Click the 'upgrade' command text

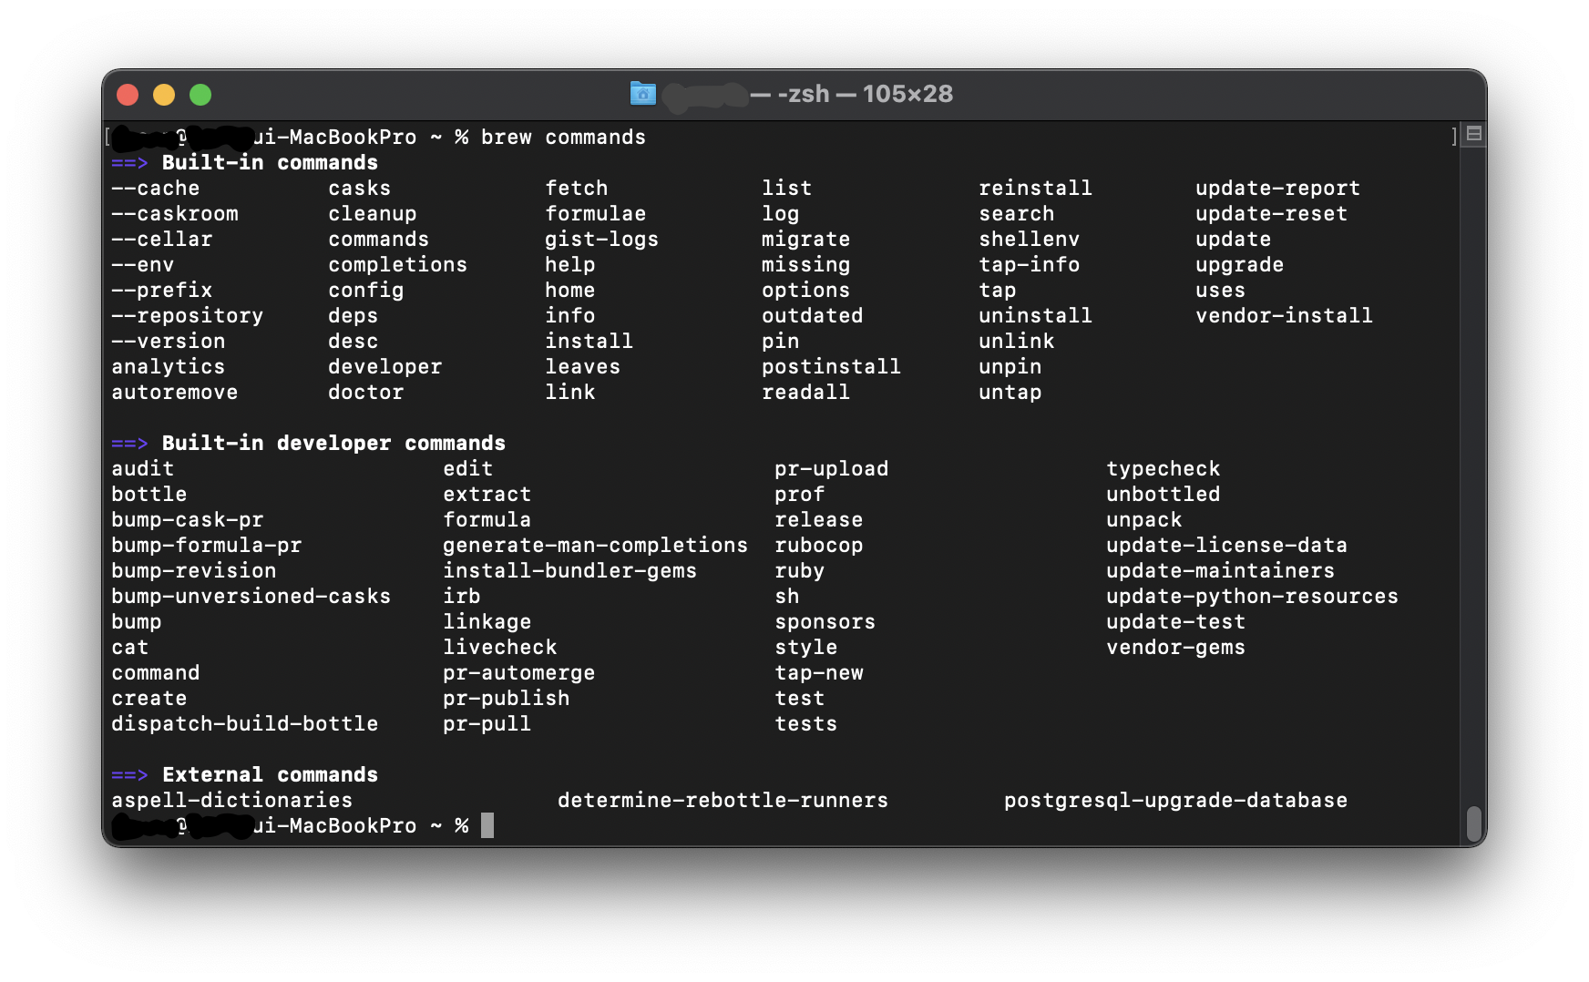(1240, 265)
